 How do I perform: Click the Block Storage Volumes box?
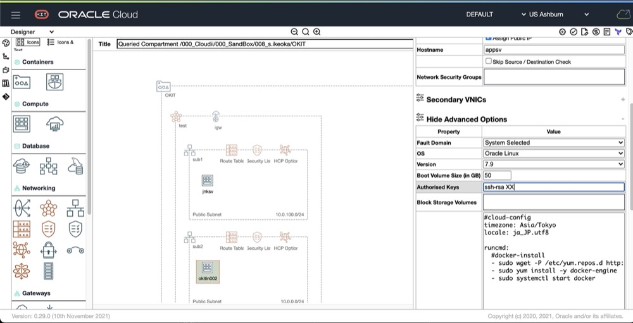[554, 202]
